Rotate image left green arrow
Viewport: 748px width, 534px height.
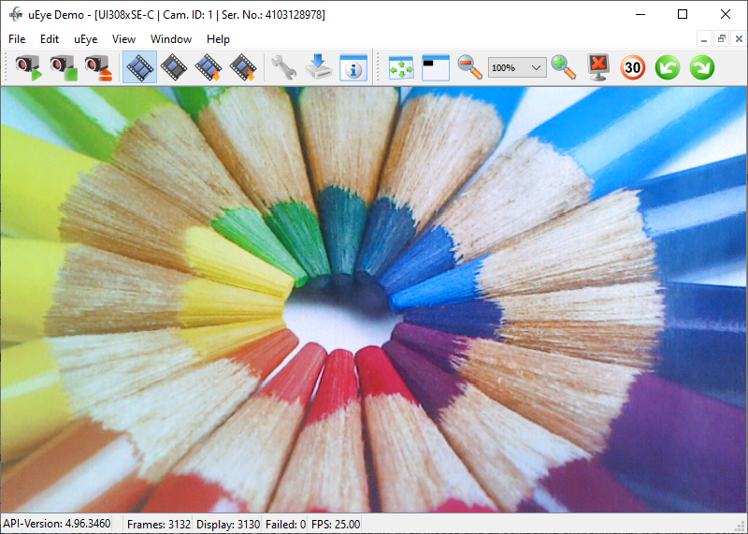click(668, 67)
